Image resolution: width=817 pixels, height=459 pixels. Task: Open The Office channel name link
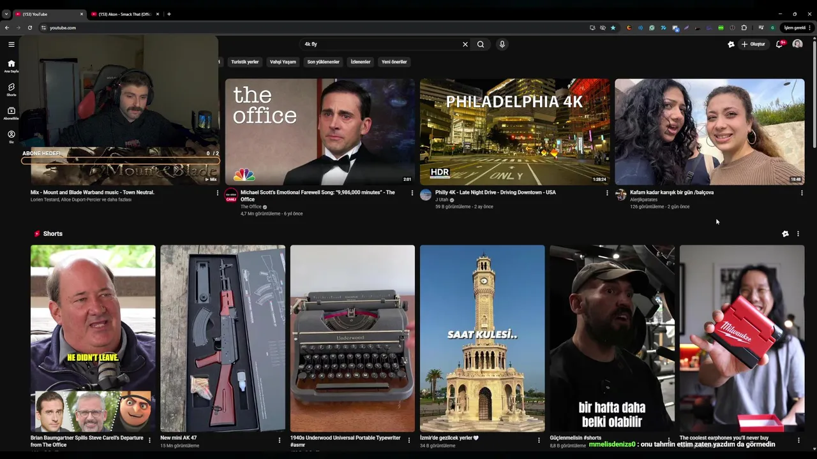(251, 207)
